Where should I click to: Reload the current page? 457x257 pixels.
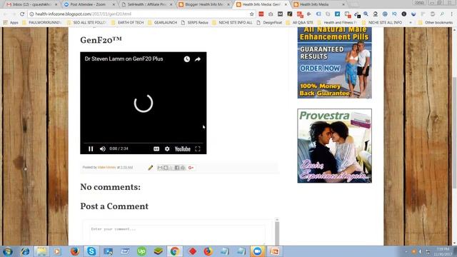22,14
